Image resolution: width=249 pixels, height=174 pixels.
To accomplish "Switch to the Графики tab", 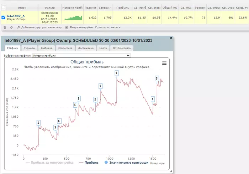I will coord(13,48).
